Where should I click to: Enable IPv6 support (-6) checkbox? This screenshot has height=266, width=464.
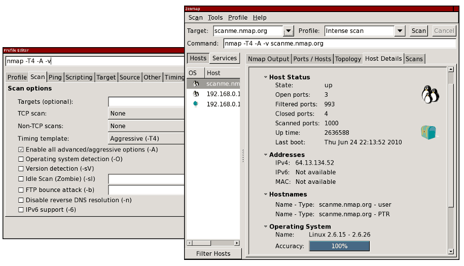click(21, 210)
